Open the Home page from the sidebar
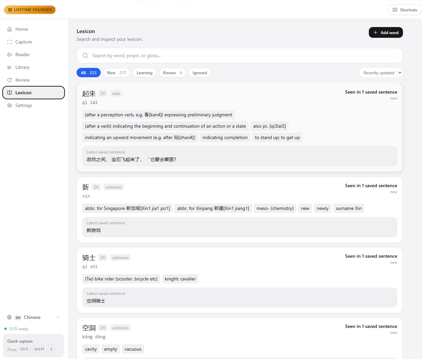Screen dimensions: 422x359 pyautogui.click(x=33, y=29)
